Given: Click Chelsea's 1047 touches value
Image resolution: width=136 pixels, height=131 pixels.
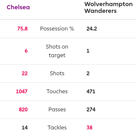Looking at the screenshot, I should tap(22, 91).
